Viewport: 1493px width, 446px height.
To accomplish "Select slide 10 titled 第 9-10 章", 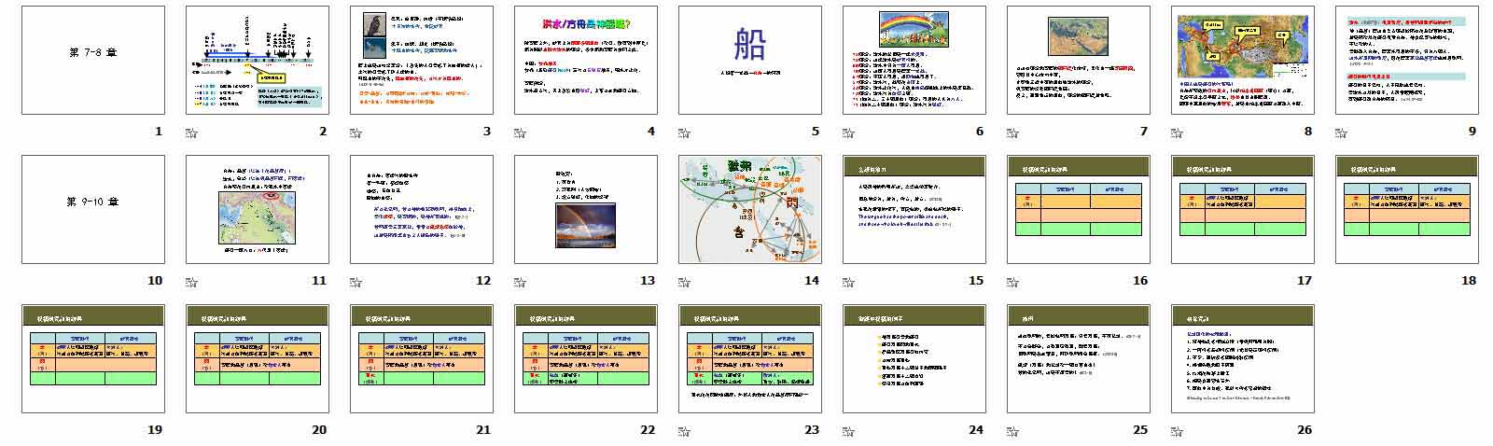I will pyautogui.click(x=93, y=209).
